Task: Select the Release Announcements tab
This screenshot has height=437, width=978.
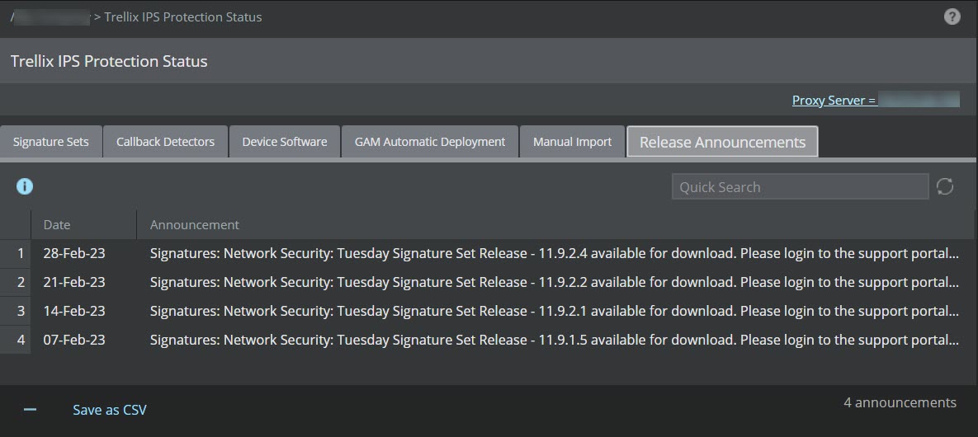Action: 722,142
